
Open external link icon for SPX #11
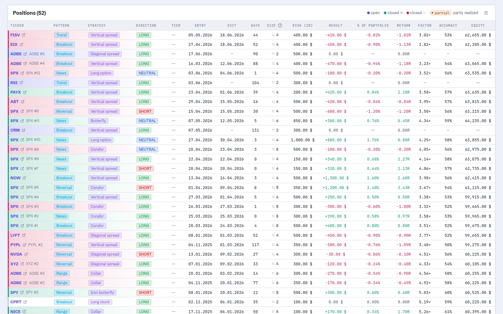[22, 121]
